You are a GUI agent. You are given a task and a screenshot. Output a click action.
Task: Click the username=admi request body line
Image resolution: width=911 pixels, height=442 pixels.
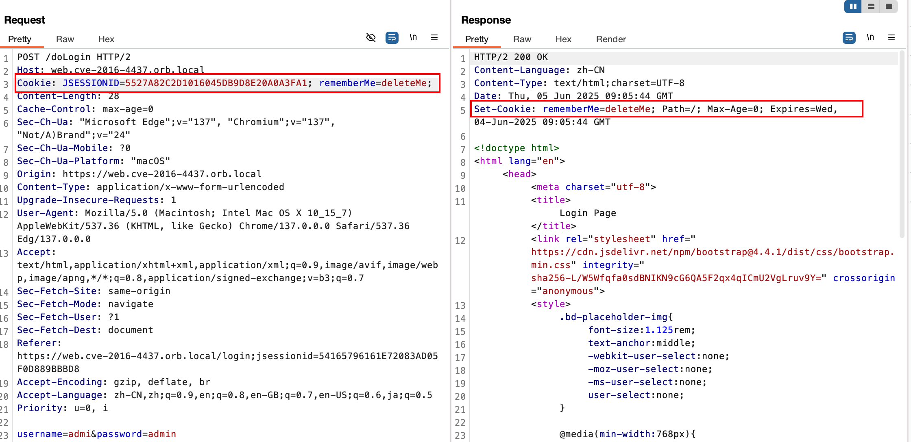96,434
